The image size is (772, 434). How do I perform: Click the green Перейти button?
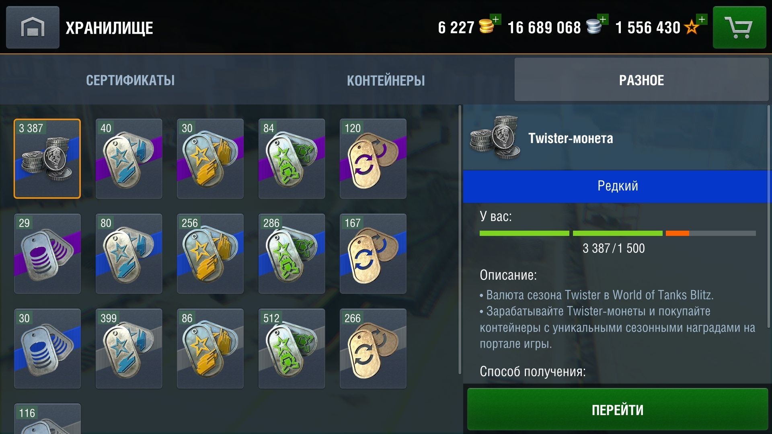click(x=618, y=409)
